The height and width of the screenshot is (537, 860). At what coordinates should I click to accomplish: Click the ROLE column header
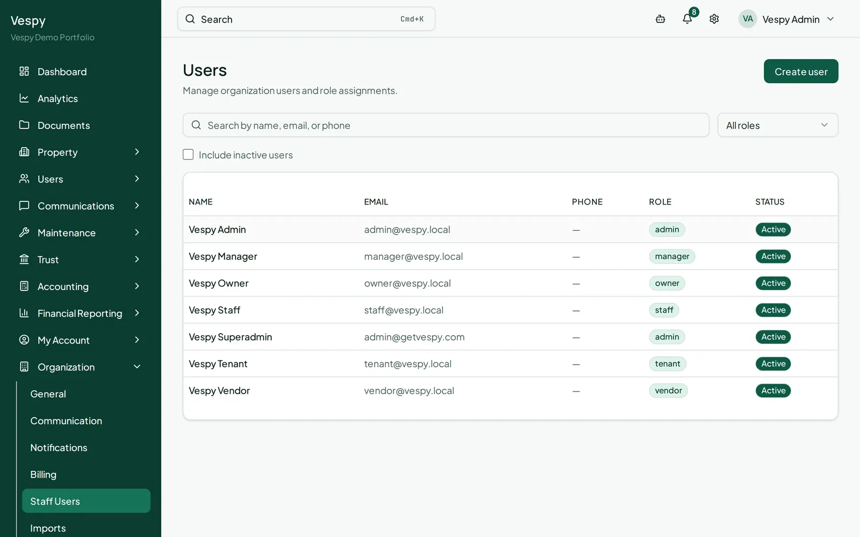click(660, 202)
